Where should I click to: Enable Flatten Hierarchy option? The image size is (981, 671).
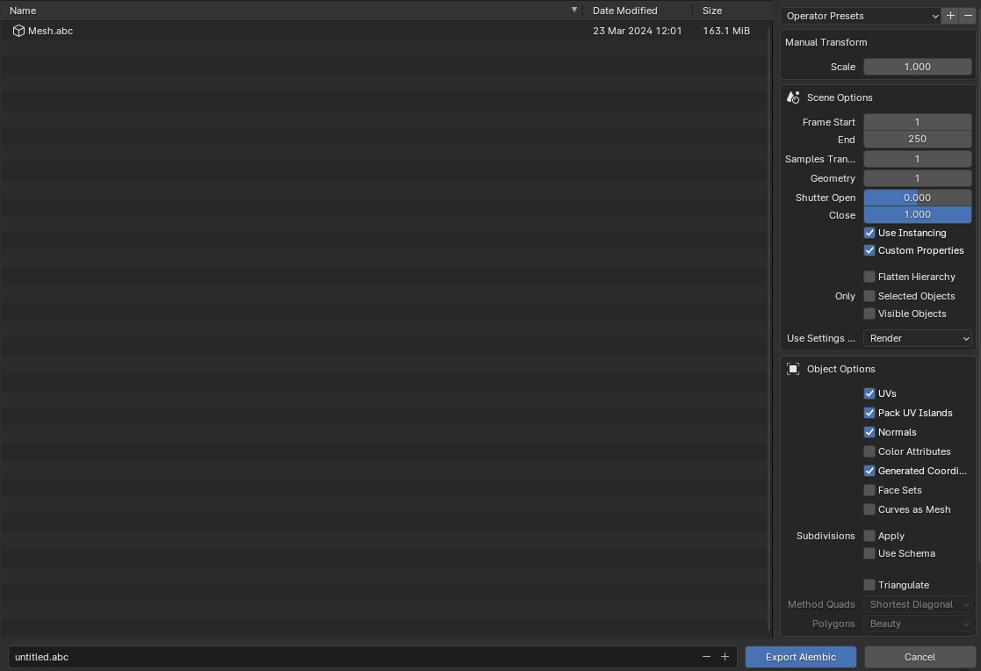(869, 277)
